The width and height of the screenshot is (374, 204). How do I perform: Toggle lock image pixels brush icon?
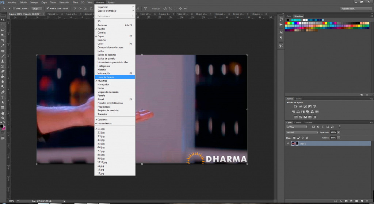(x=298, y=138)
